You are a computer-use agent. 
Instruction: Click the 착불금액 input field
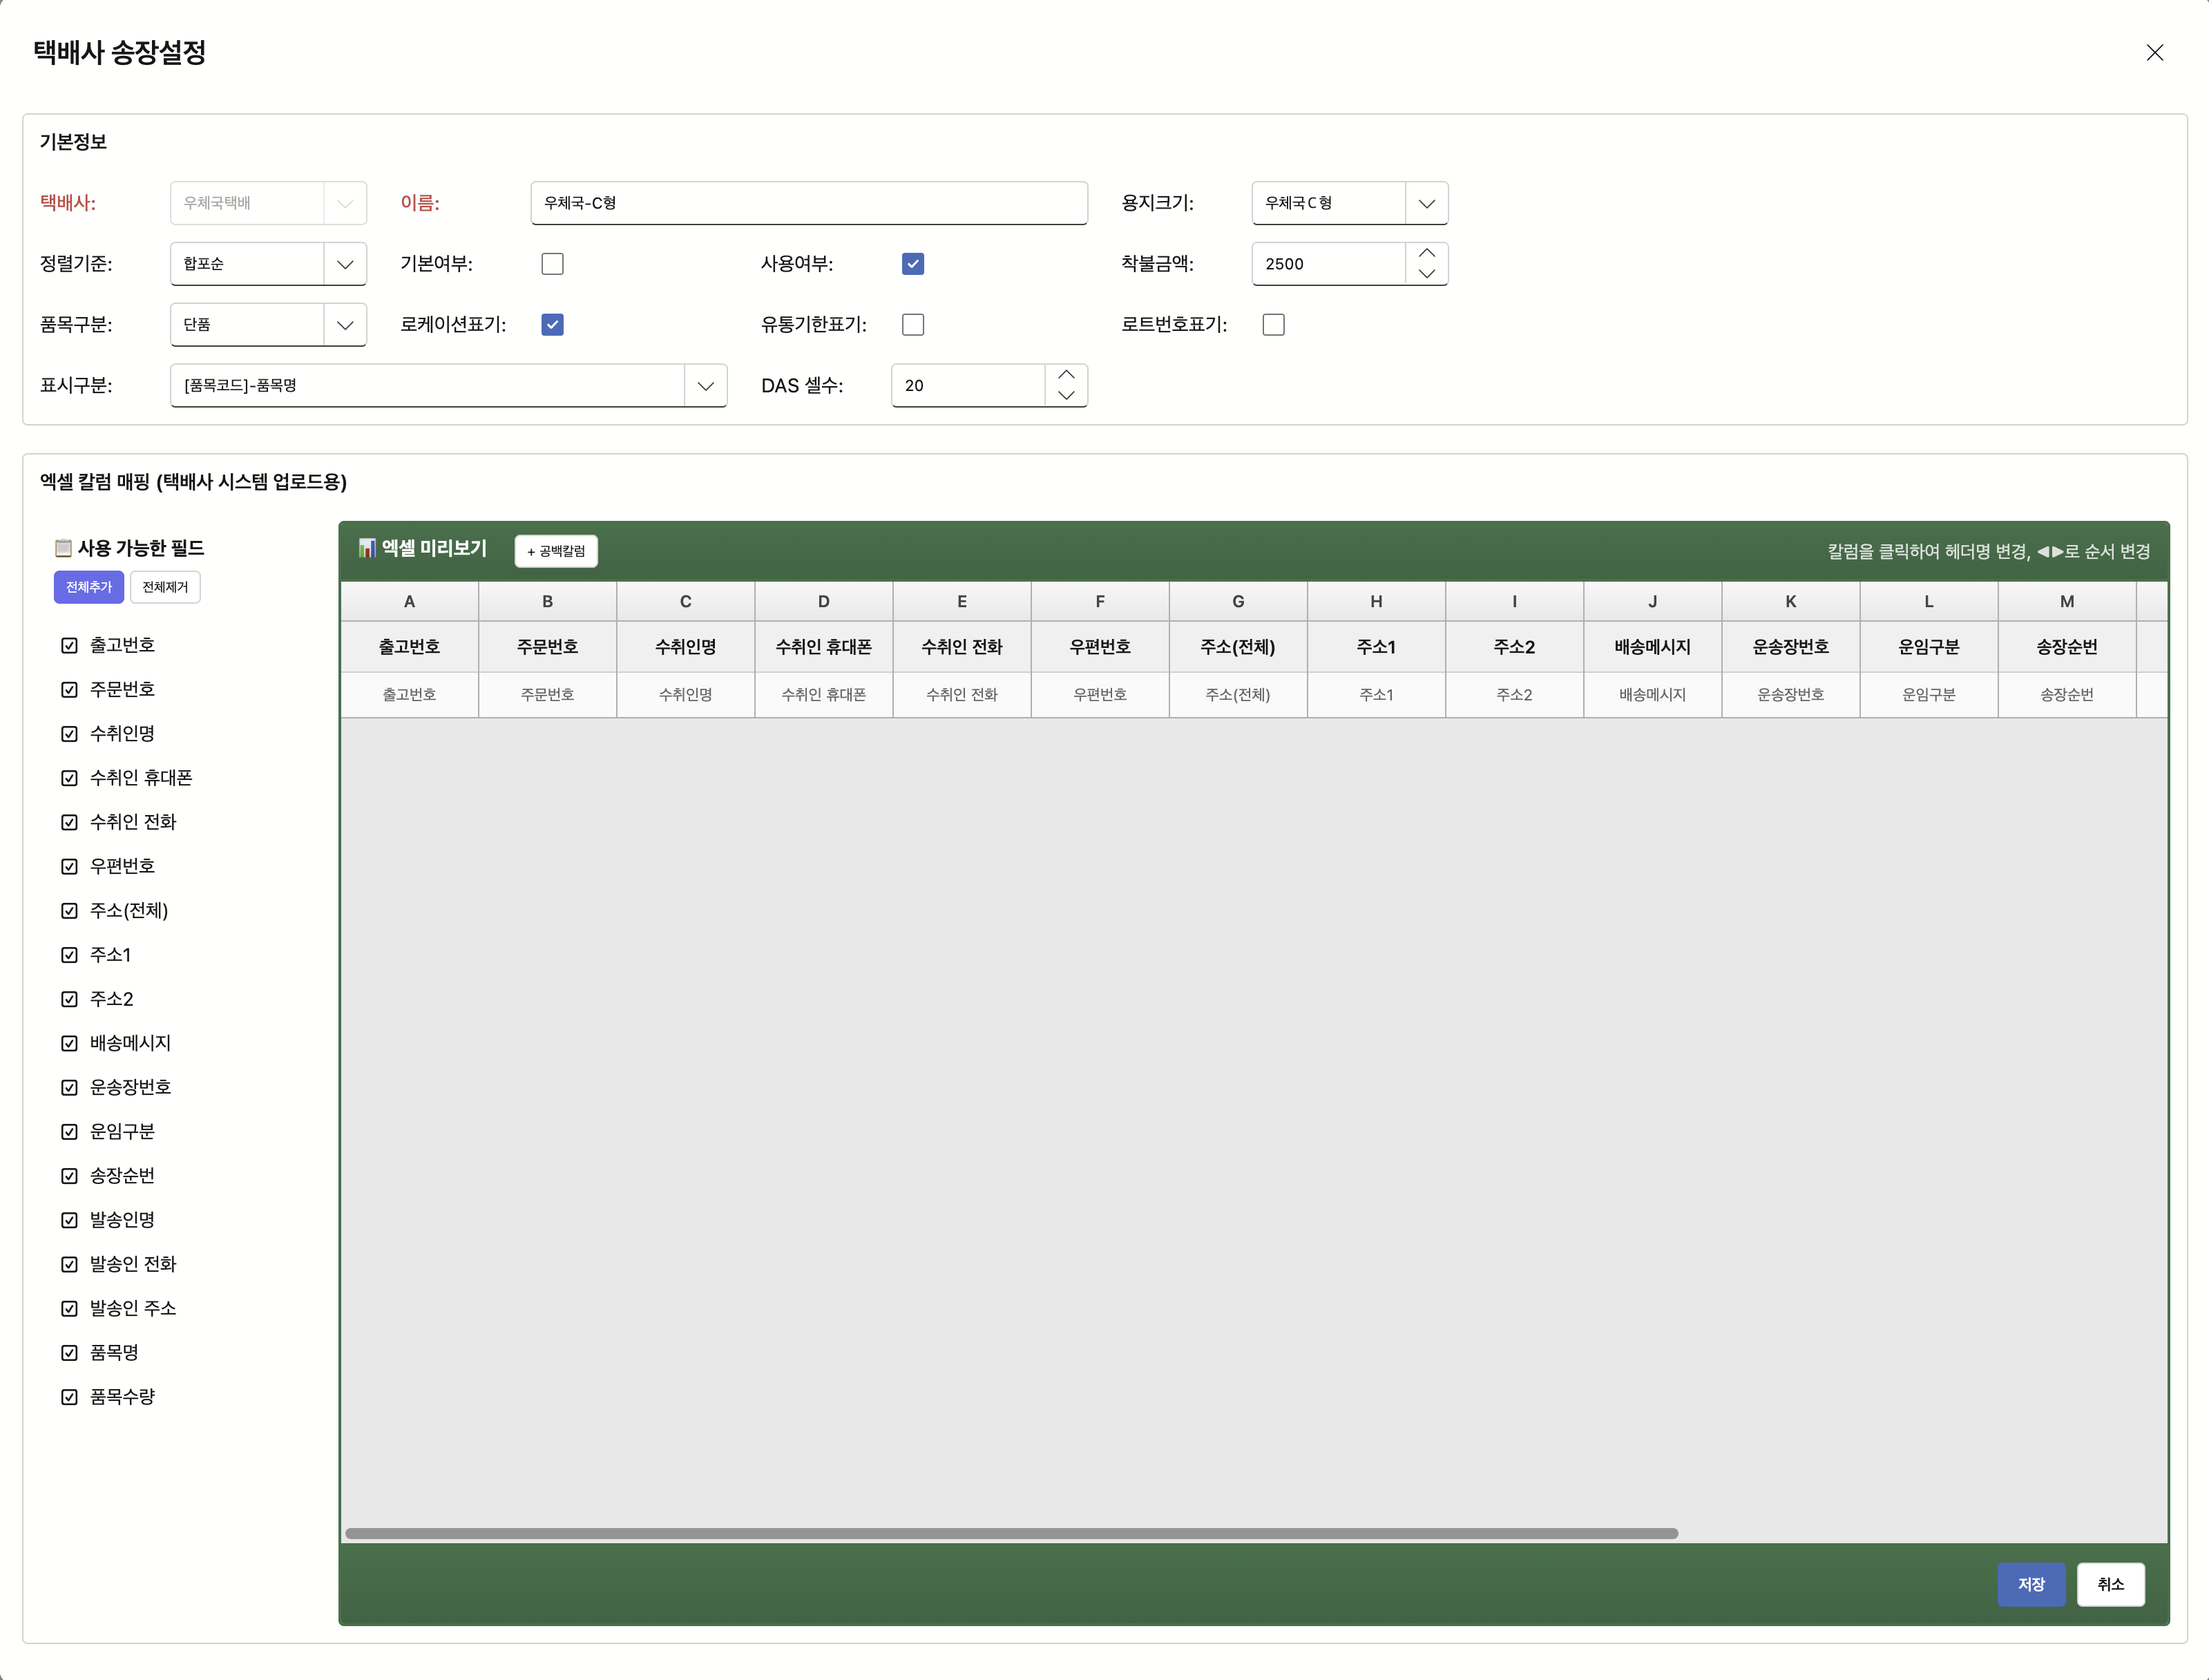coord(1329,264)
